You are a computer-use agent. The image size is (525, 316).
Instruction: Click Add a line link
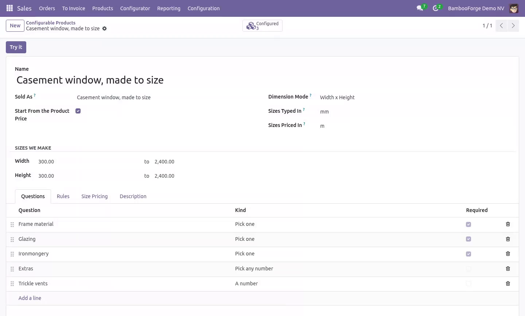(30, 298)
